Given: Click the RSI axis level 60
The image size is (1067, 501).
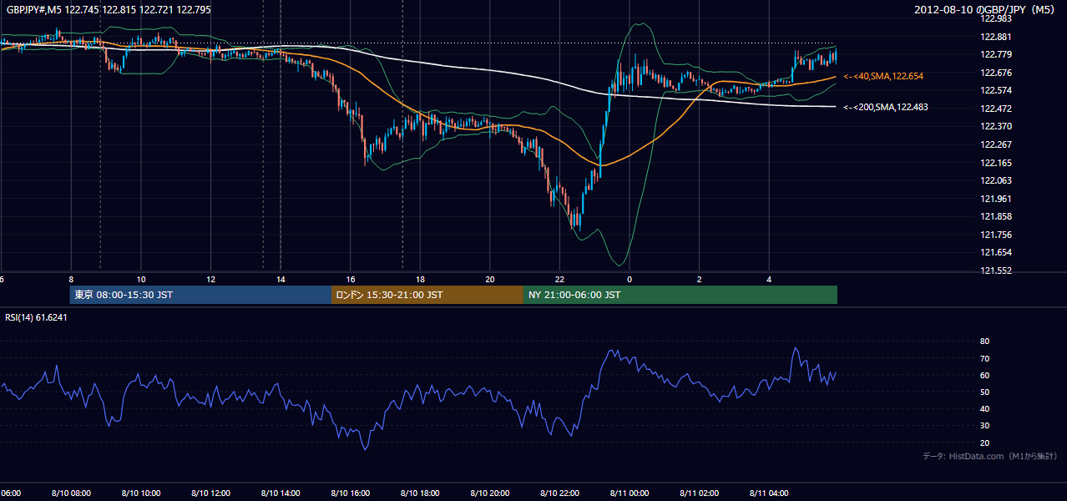Looking at the screenshot, I should (985, 375).
